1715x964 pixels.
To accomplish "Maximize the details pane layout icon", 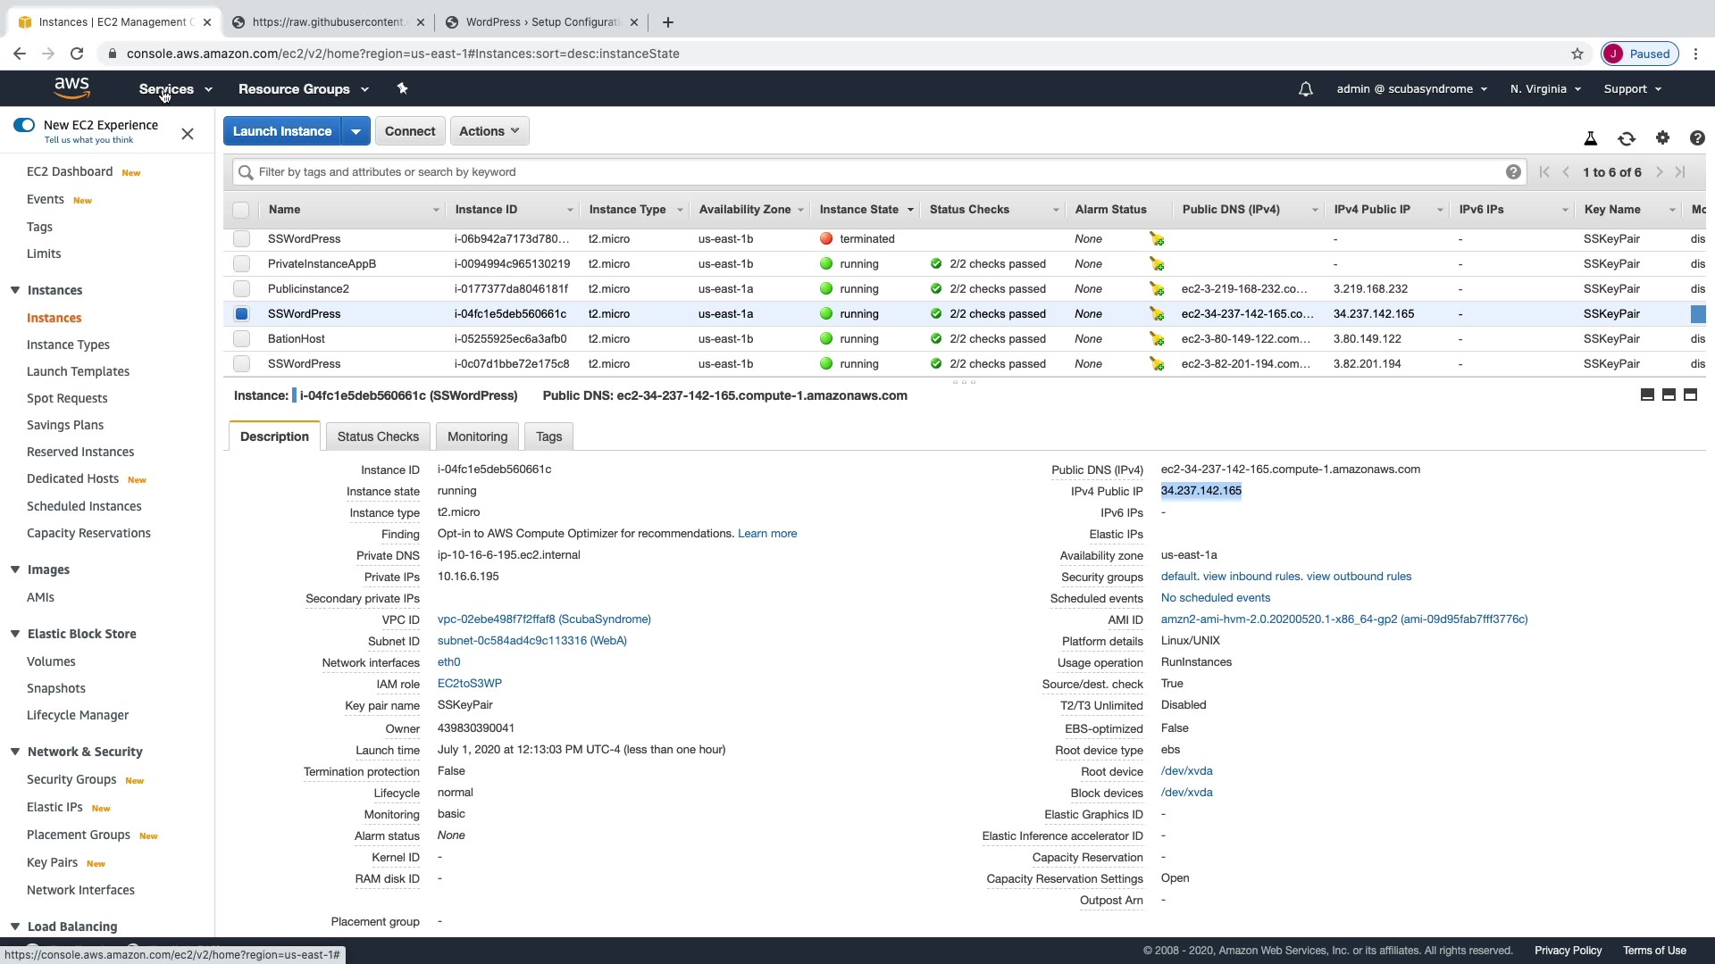I will (1690, 395).
